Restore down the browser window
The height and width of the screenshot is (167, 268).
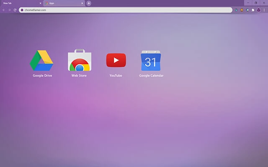pos(256,3)
